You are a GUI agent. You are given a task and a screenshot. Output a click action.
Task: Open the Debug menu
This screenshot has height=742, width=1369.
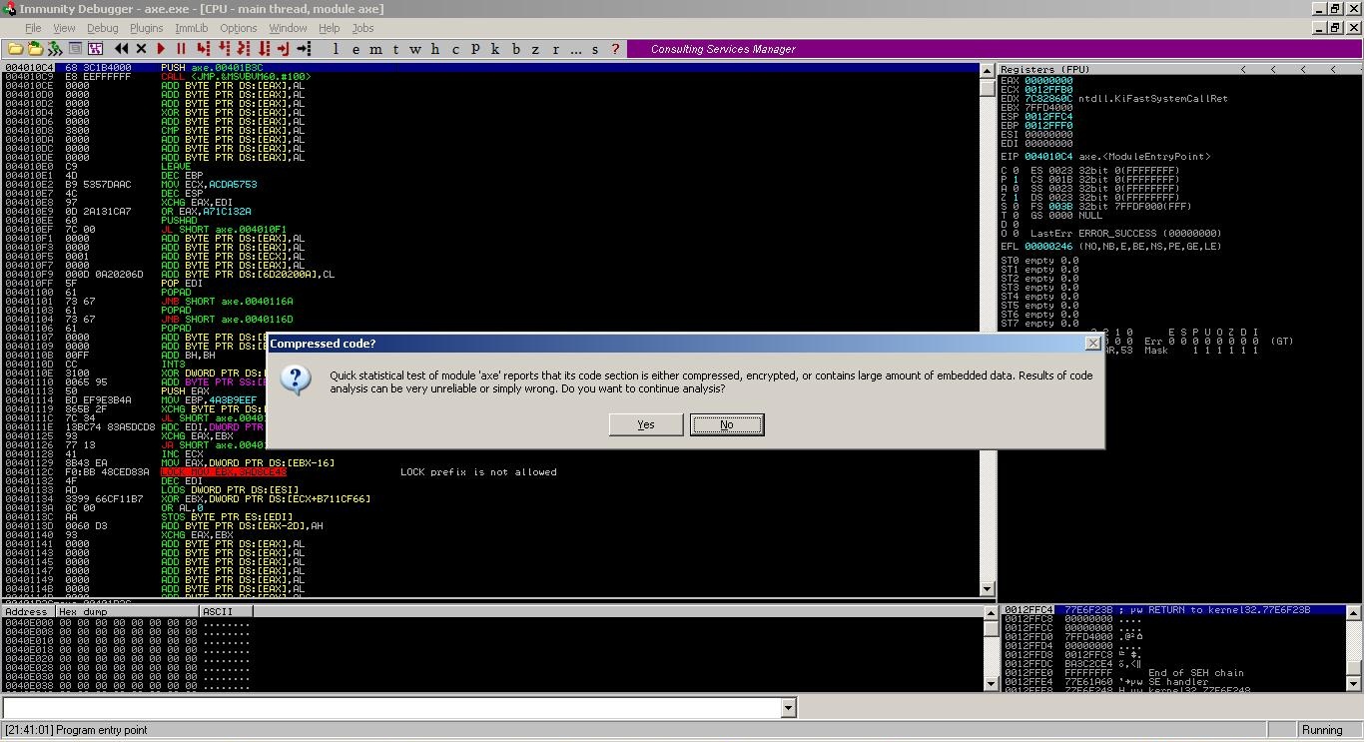[x=102, y=28]
